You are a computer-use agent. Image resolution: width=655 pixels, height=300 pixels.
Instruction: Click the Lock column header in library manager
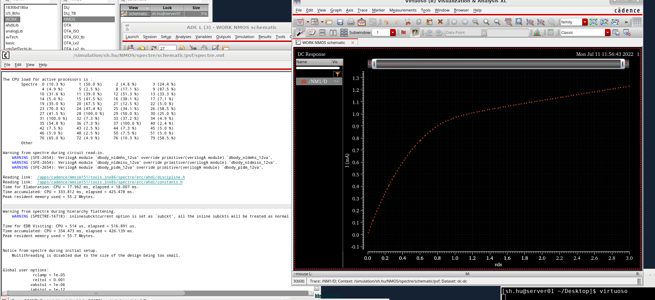click(167, 8)
